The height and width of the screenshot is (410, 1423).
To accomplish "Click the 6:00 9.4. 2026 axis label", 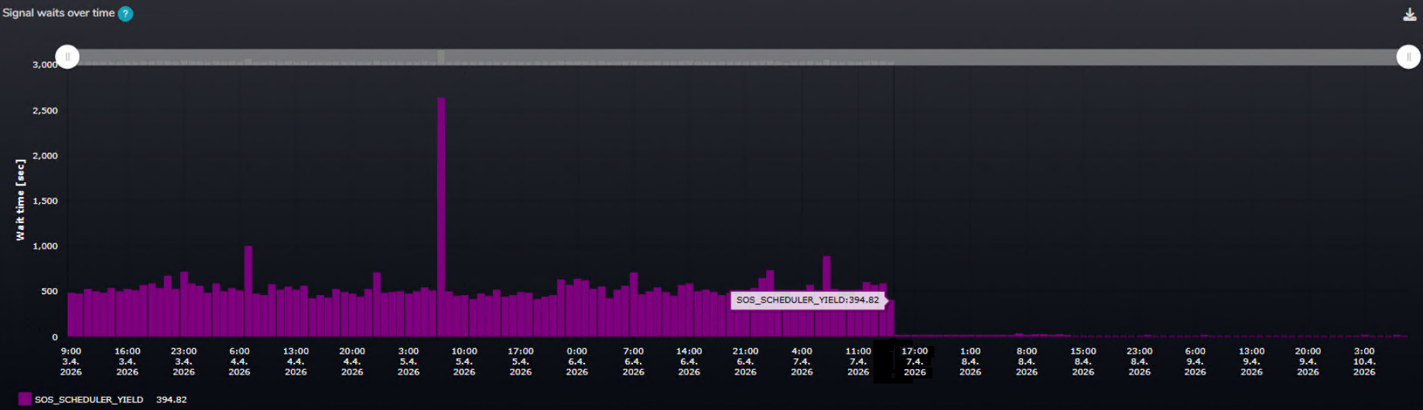I will click(1196, 361).
